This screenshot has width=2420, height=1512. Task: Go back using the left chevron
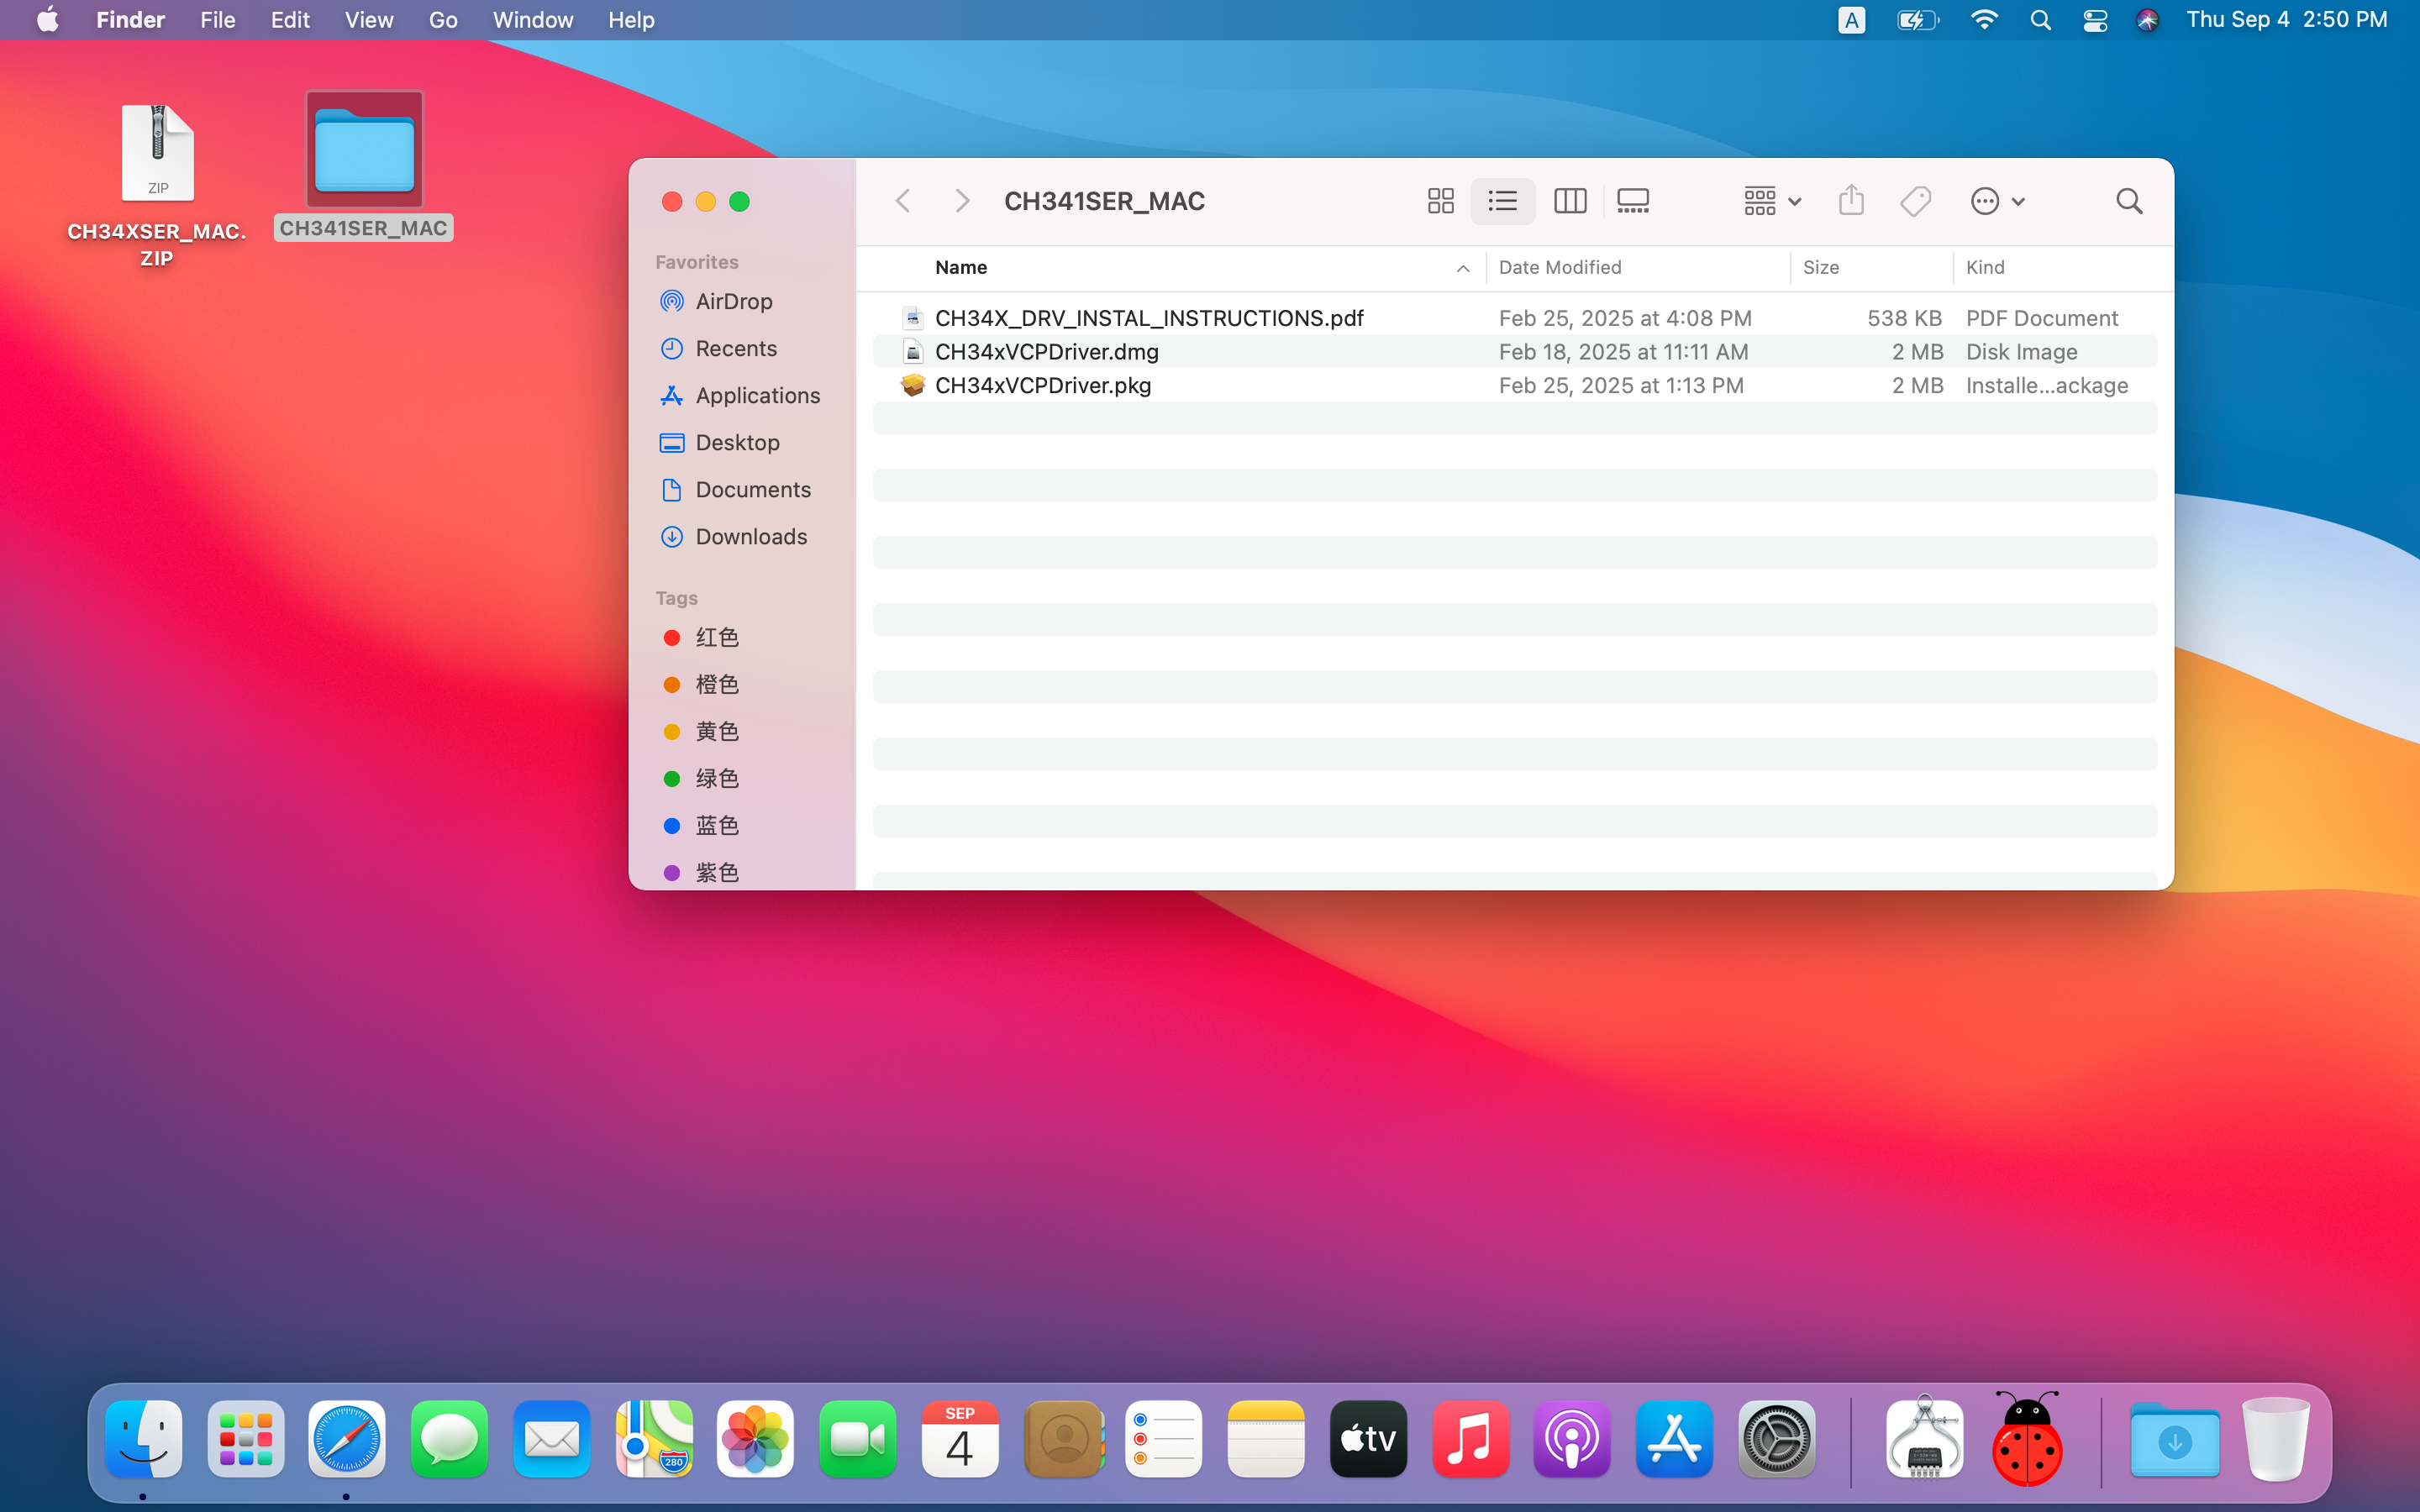[x=903, y=201]
